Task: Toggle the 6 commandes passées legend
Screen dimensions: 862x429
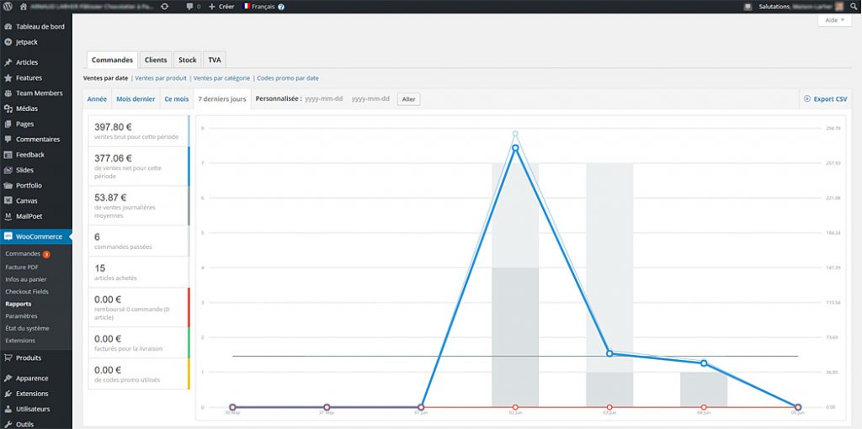Action: click(139, 241)
